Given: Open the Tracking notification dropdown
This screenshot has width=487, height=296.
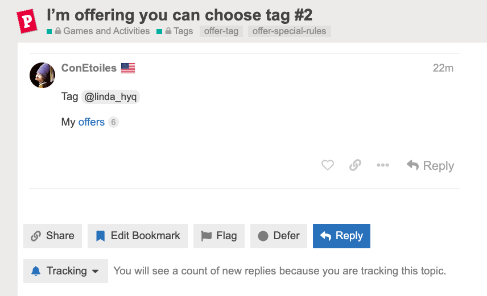Looking at the screenshot, I should [x=65, y=271].
